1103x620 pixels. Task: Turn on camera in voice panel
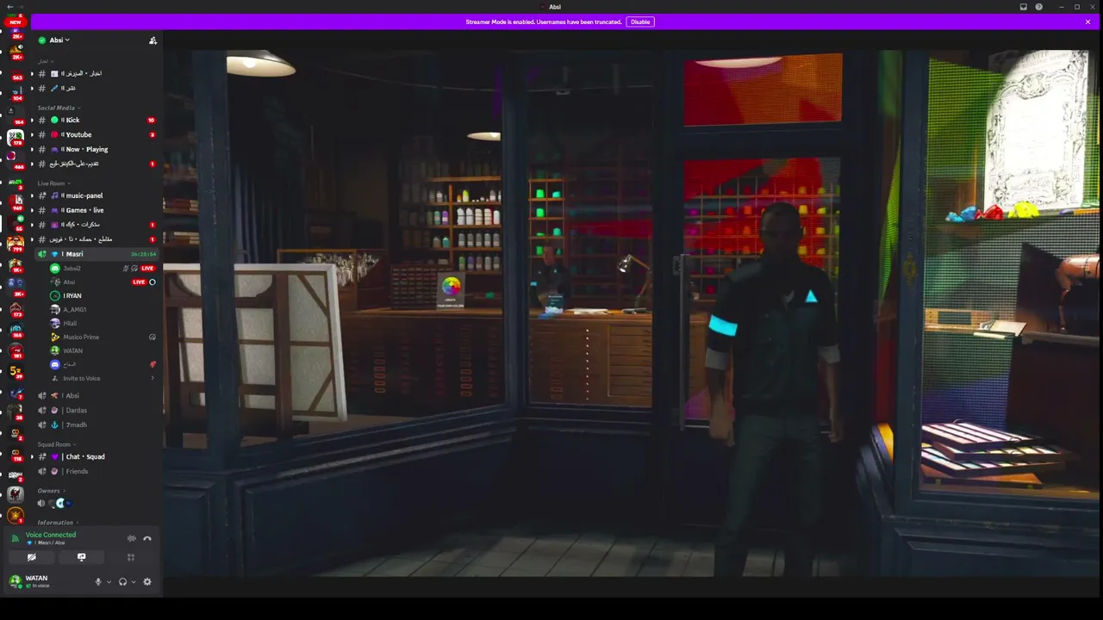(32, 557)
